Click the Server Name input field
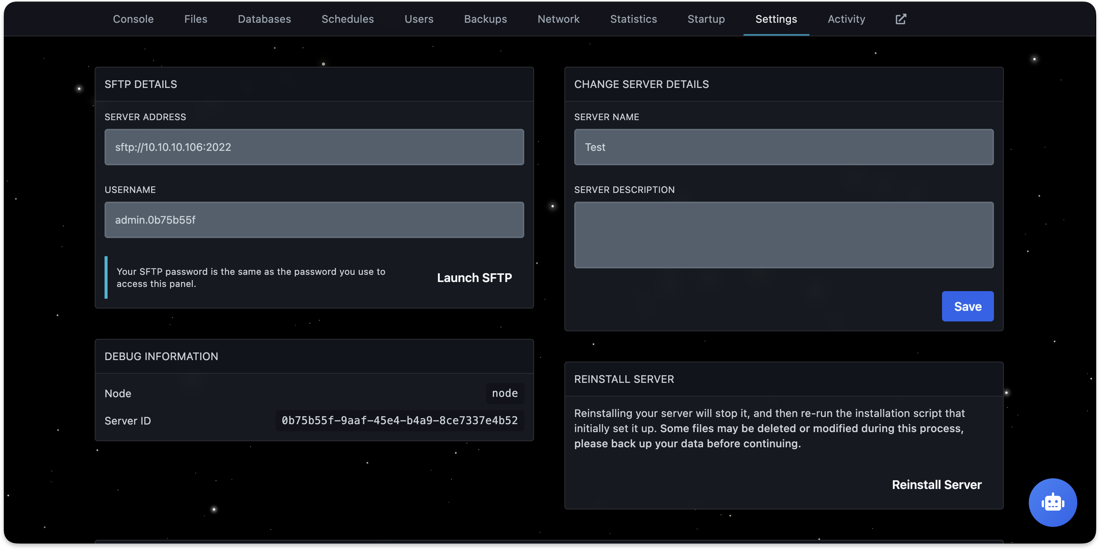The image size is (1100, 550). 784,147
